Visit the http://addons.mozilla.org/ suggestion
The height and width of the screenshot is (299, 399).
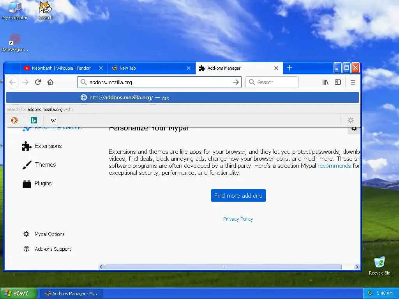(x=182, y=97)
